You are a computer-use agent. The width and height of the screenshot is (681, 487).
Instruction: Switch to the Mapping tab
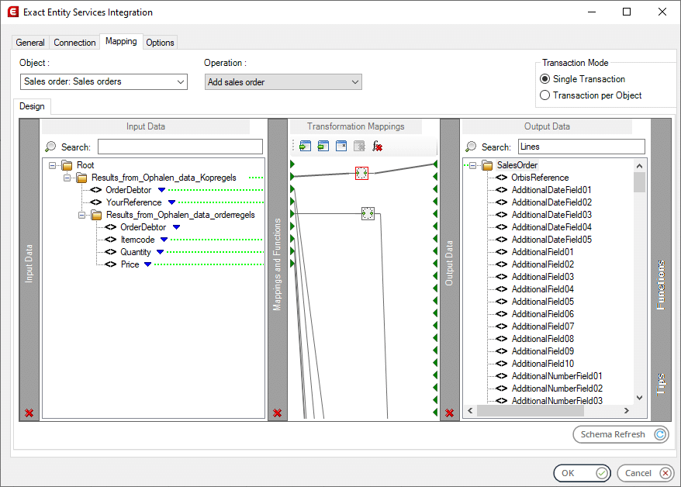(121, 41)
